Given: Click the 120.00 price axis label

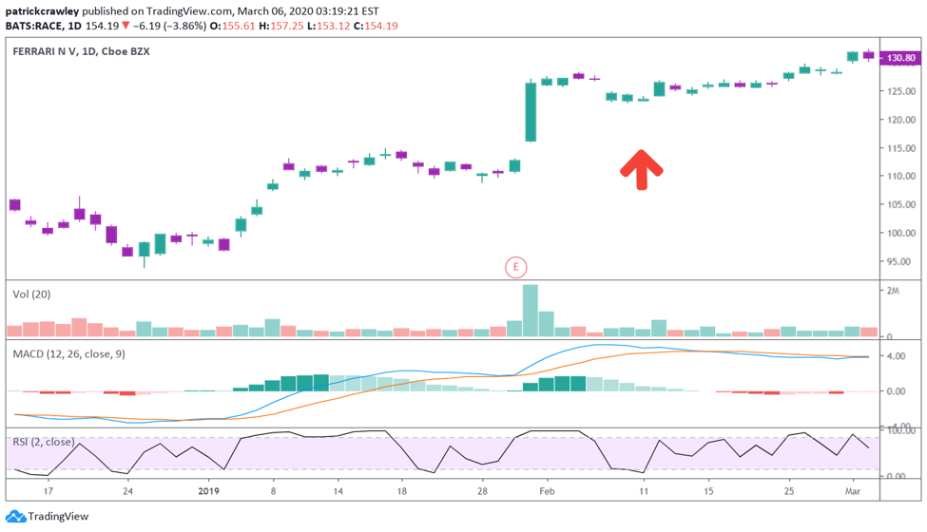Looking at the screenshot, I should [x=901, y=120].
